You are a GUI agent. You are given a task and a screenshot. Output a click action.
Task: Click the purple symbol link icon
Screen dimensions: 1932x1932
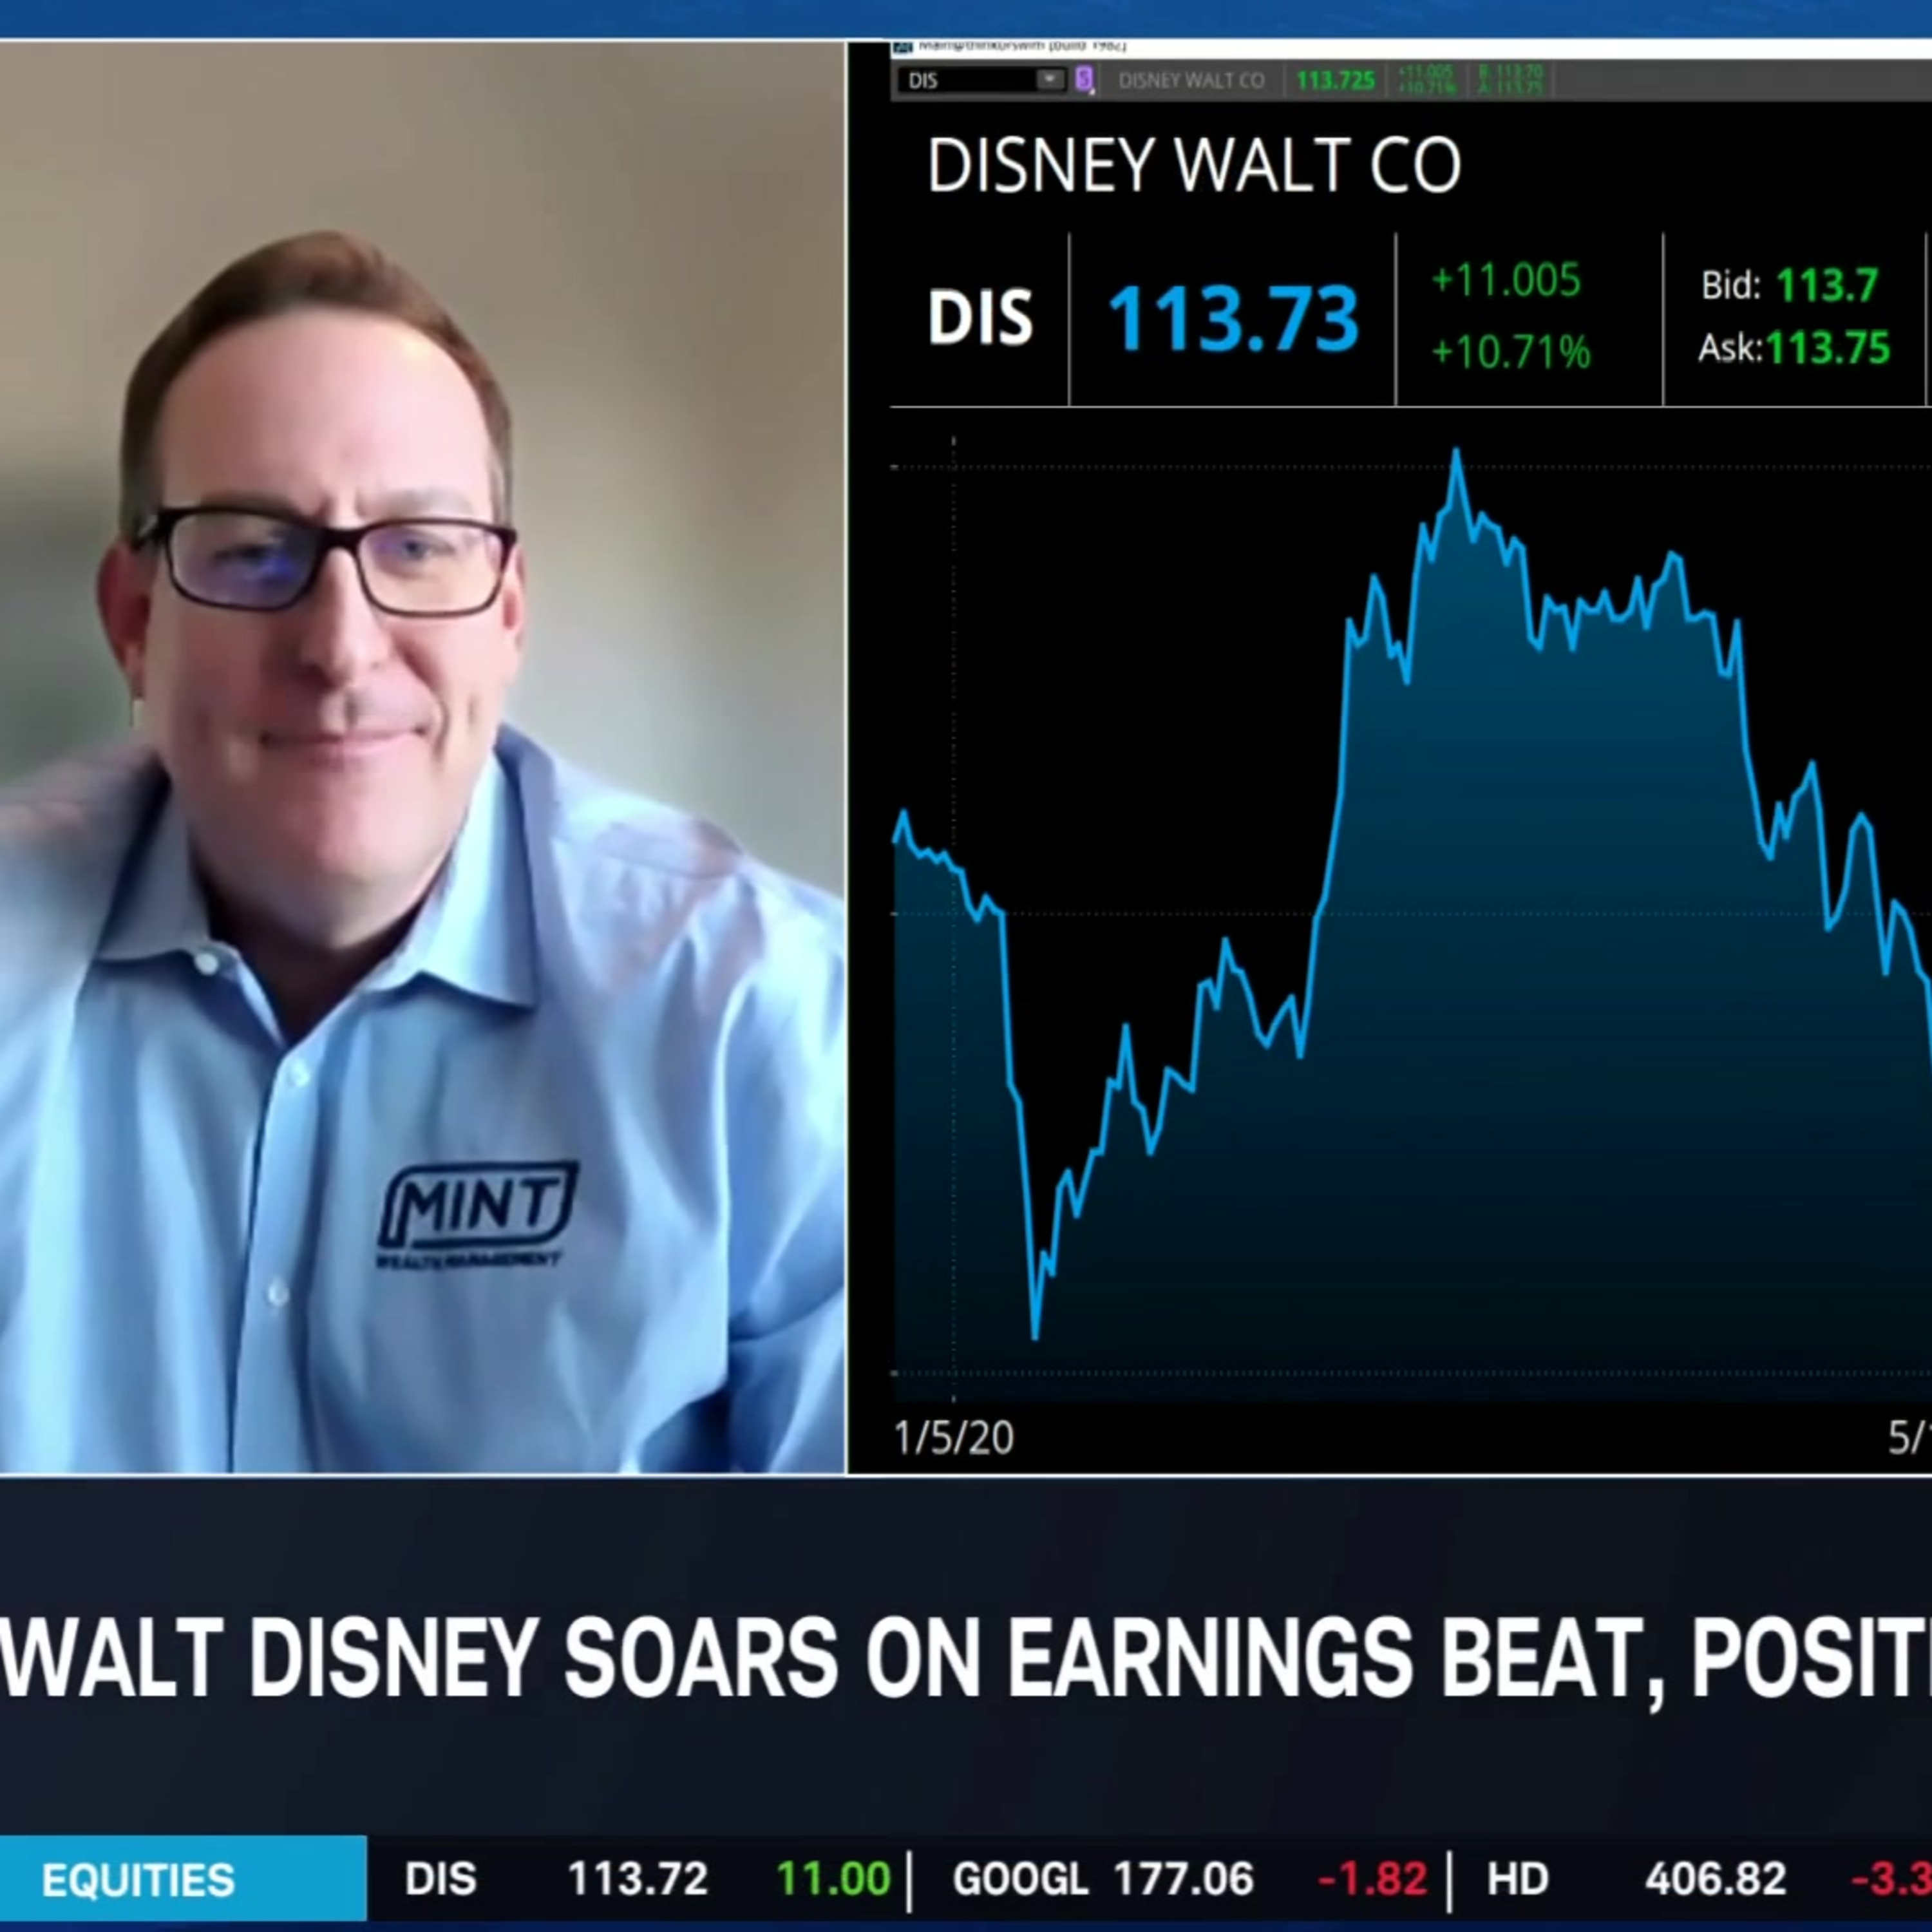[x=1084, y=80]
